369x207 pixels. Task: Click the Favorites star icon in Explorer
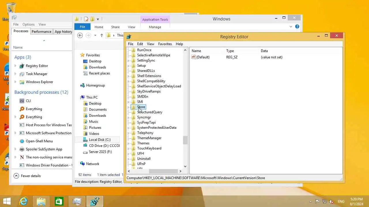(82, 55)
